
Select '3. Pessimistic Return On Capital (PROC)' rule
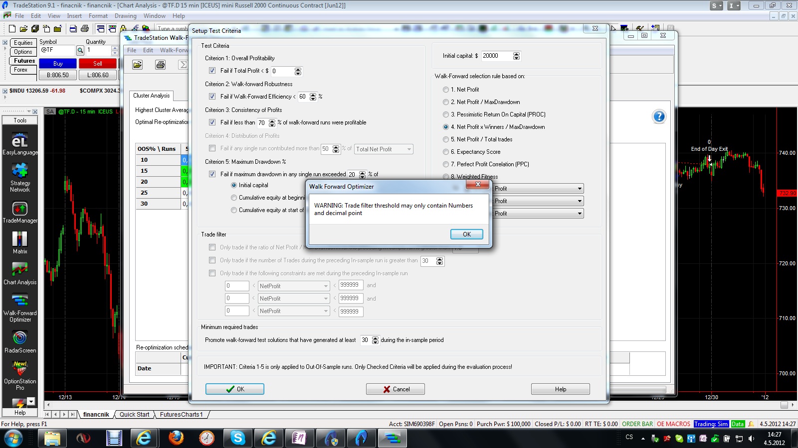click(x=446, y=114)
